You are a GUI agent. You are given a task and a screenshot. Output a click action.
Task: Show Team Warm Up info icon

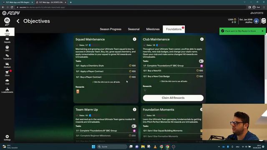[x=134, y=110]
